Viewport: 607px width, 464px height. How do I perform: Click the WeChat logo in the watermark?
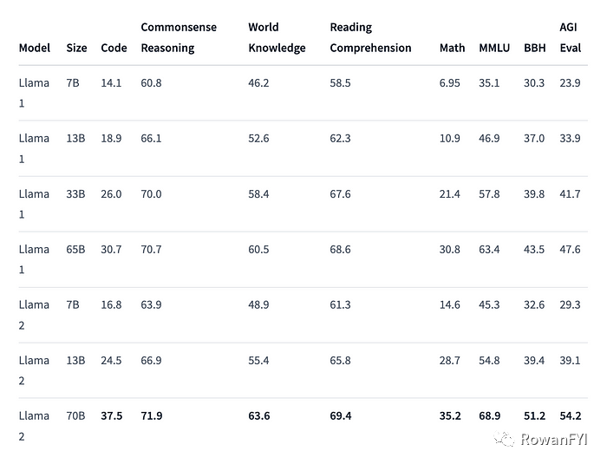(x=505, y=440)
